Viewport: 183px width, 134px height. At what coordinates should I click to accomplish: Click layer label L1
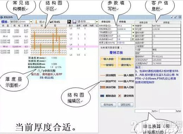tap(71, 28)
